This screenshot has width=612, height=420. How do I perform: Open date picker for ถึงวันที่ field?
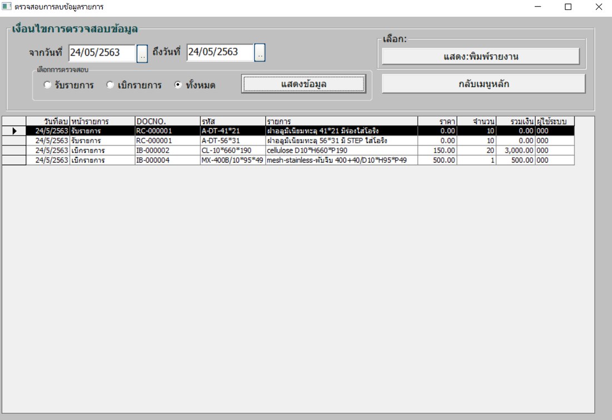coord(260,53)
